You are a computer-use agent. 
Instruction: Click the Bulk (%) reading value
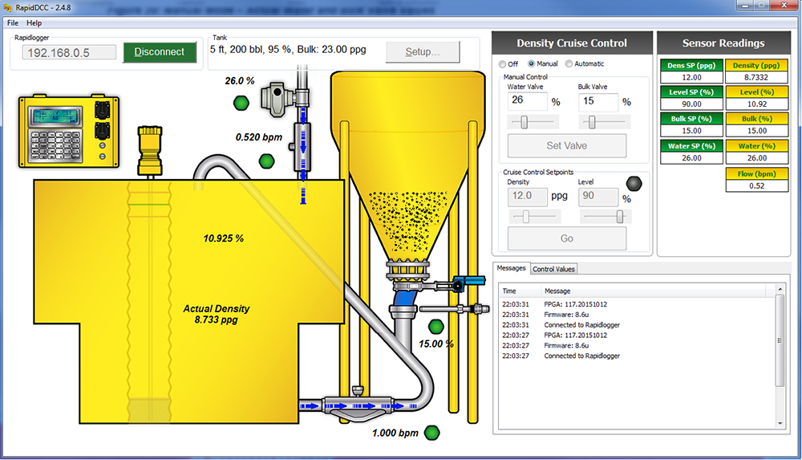(757, 131)
